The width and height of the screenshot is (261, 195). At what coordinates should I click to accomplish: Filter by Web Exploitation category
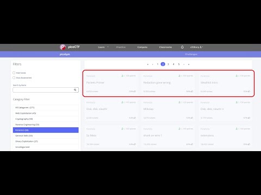point(46,113)
